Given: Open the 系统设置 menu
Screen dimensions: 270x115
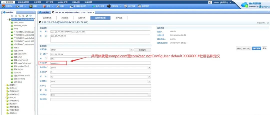Looking at the screenshot, I should pyautogui.click(x=88, y=2).
